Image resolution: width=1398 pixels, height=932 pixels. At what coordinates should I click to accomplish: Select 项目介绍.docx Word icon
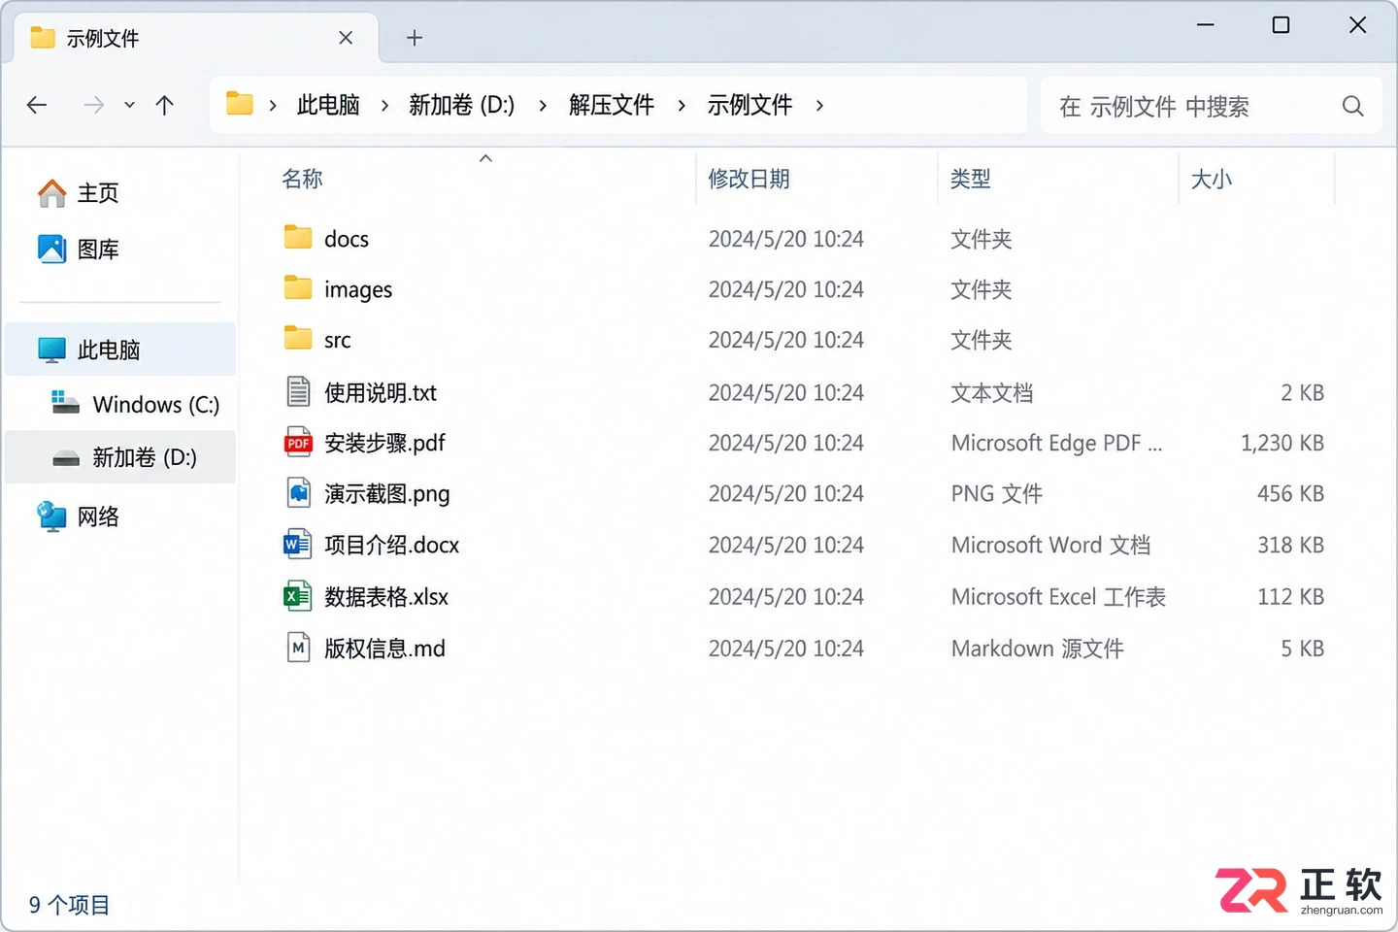297,545
